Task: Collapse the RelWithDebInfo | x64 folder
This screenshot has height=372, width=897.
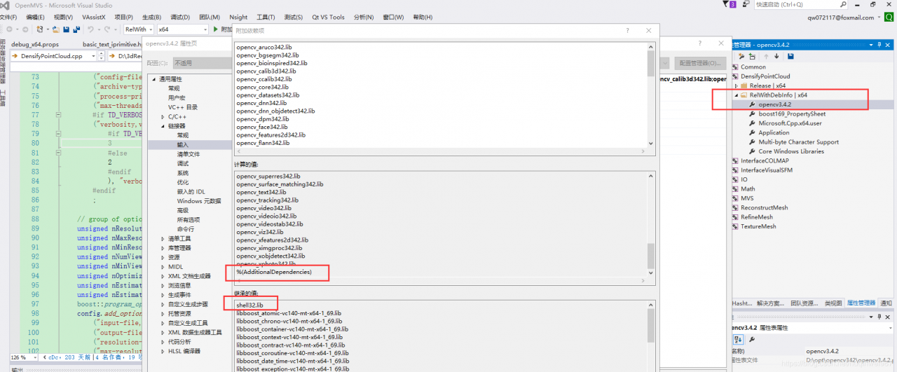Action: pos(736,95)
